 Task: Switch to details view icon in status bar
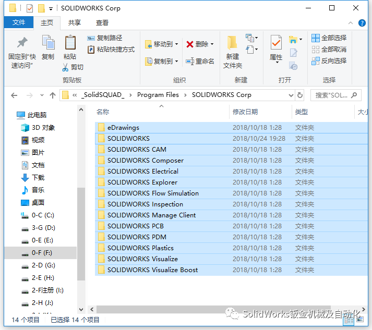point(349,321)
